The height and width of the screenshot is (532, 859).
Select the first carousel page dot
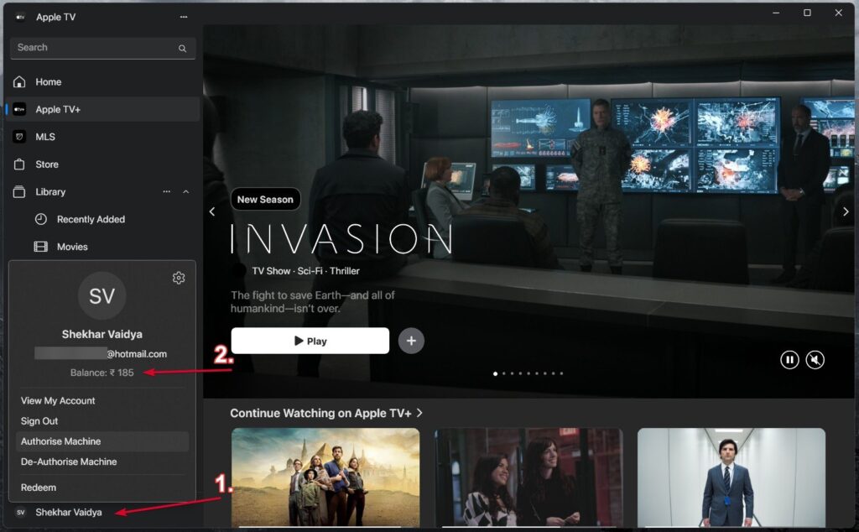pos(495,373)
